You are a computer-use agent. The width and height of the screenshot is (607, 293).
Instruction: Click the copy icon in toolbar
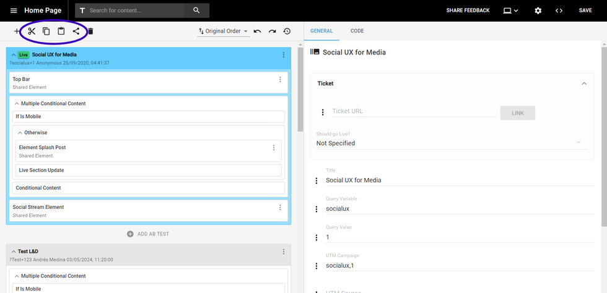[46, 31]
